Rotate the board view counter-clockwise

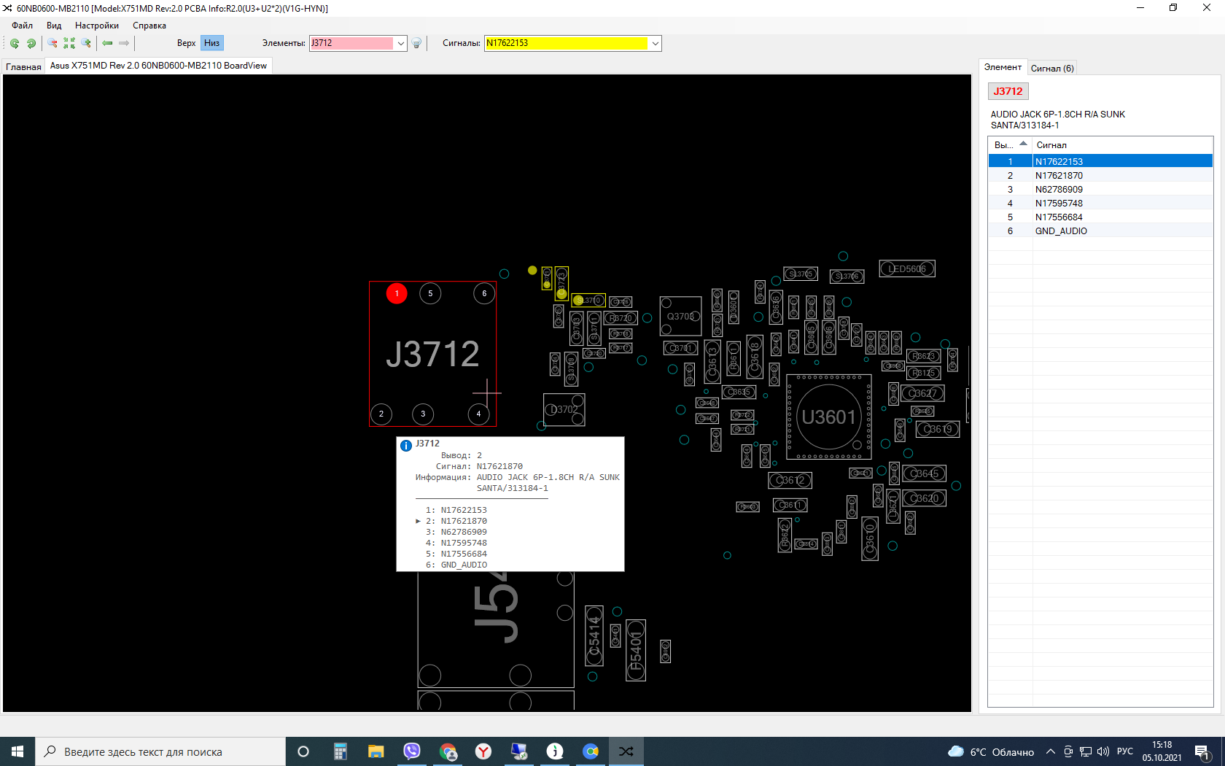[x=15, y=43]
